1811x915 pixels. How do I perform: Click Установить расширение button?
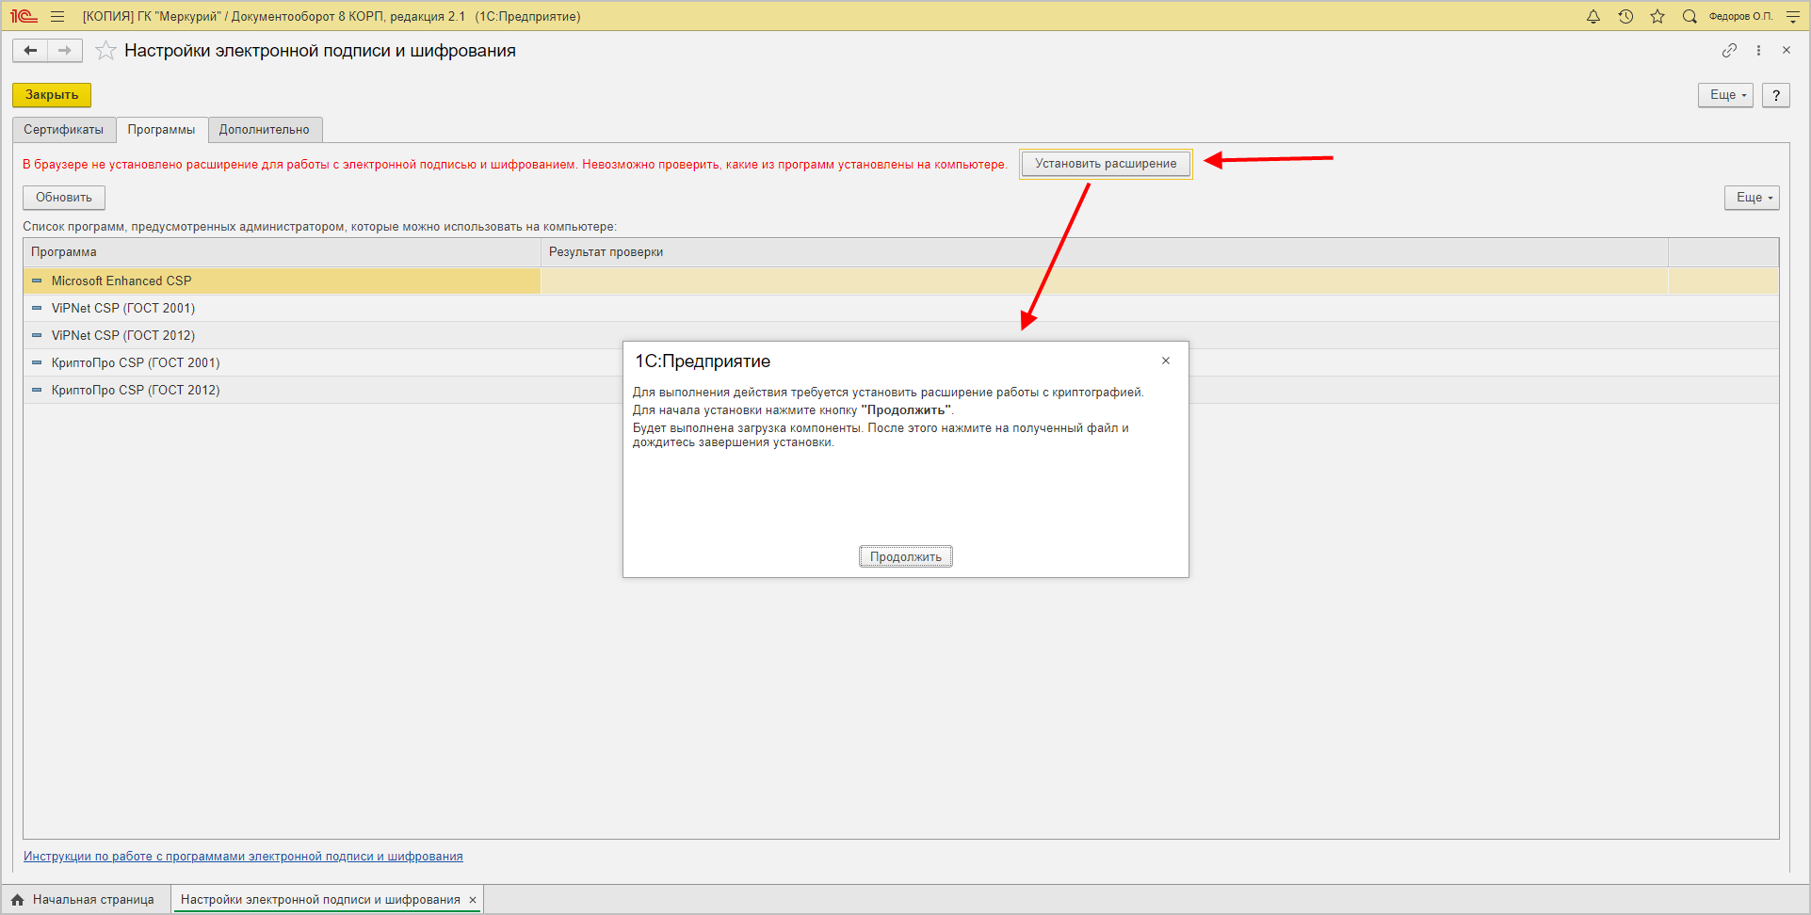point(1106,164)
